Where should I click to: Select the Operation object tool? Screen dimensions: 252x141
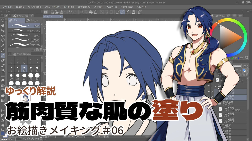(3, 30)
